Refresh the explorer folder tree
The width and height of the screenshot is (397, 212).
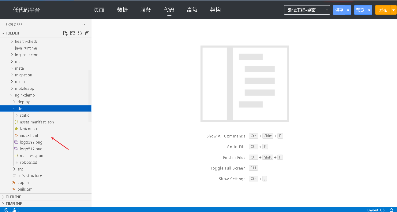80,33
